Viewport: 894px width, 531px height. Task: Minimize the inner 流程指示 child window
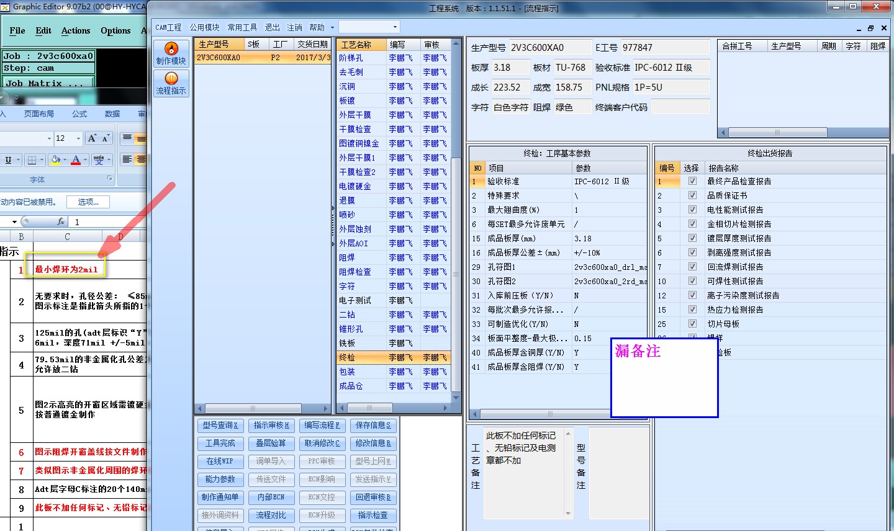[859, 29]
